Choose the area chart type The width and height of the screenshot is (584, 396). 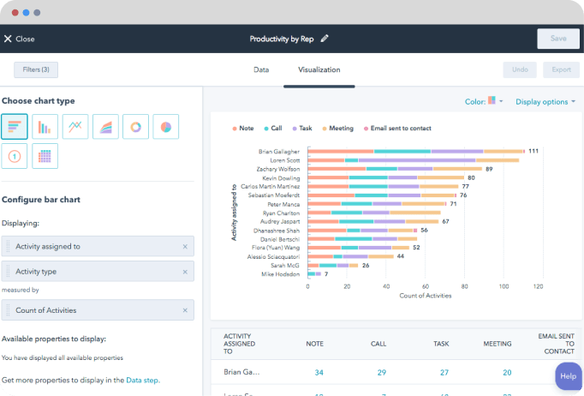[x=105, y=126]
